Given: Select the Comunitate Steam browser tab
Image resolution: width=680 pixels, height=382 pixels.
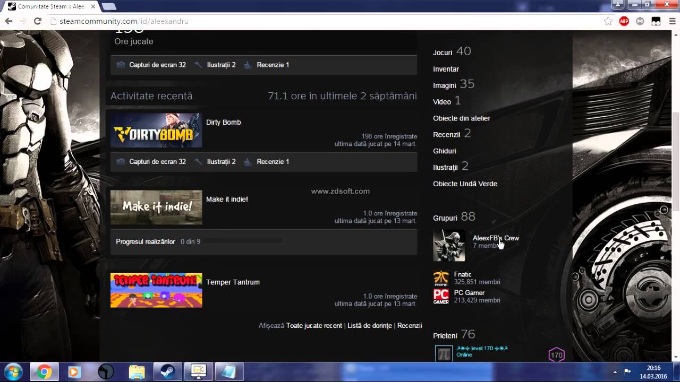Looking at the screenshot, I should point(50,6).
